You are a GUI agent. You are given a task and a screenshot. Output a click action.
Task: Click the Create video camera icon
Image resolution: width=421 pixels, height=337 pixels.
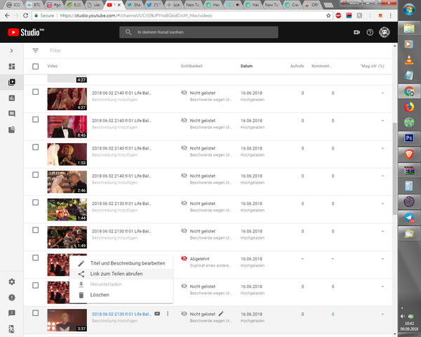pos(356,32)
